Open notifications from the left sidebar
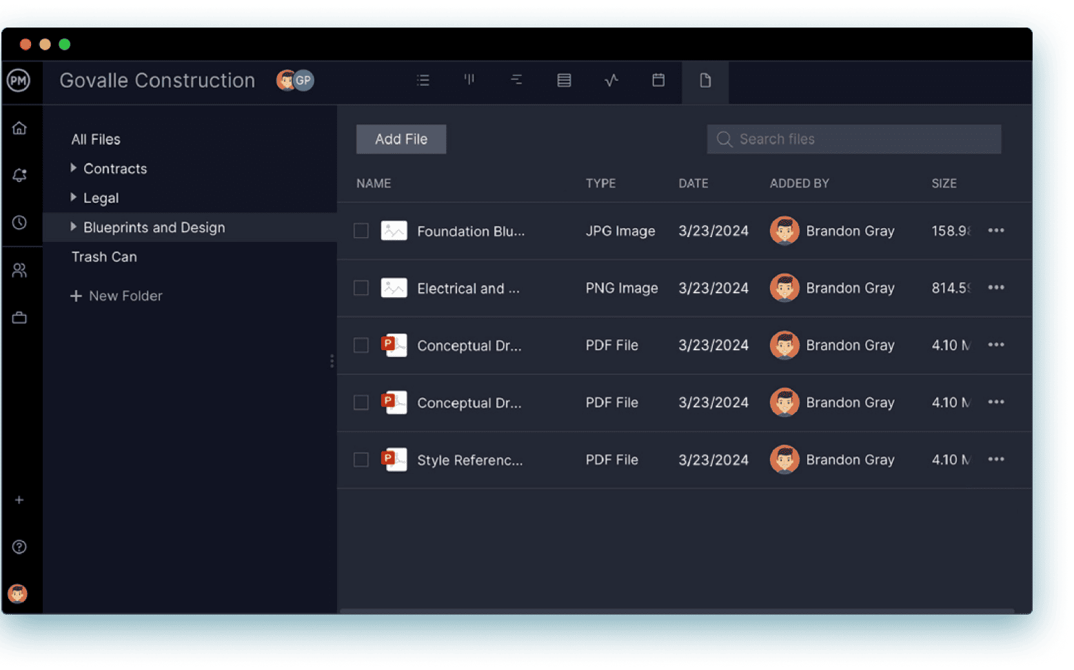1074x670 pixels. [x=19, y=174]
